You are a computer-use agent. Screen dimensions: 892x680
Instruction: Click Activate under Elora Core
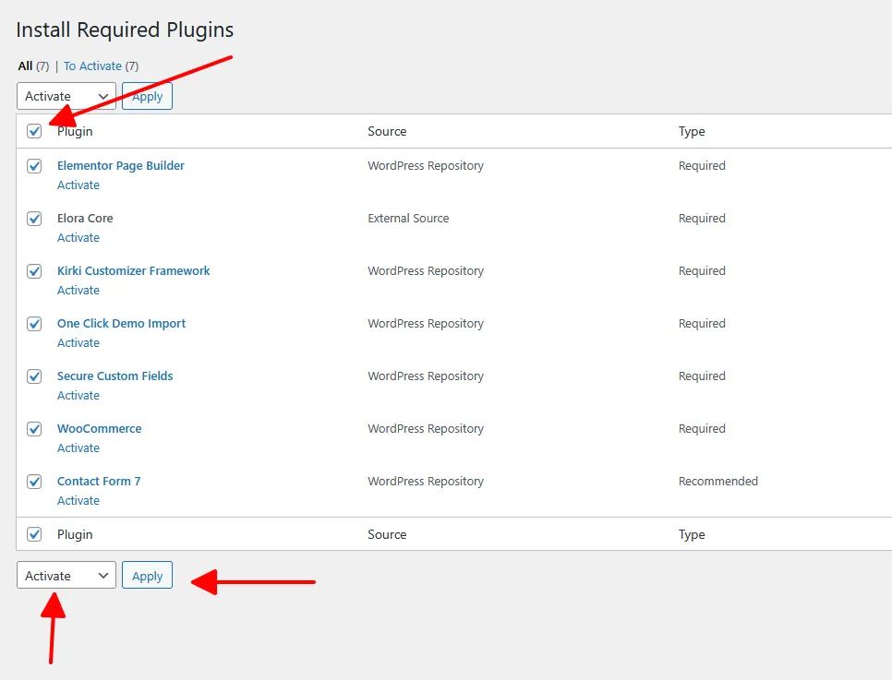(x=78, y=238)
